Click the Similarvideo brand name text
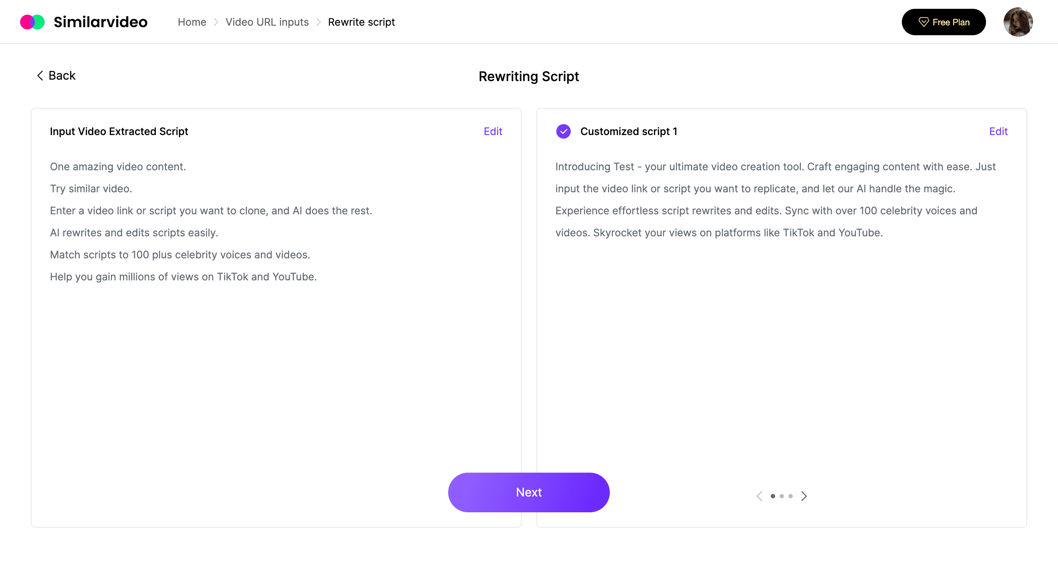The height and width of the screenshot is (571, 1058). [101, 22]
